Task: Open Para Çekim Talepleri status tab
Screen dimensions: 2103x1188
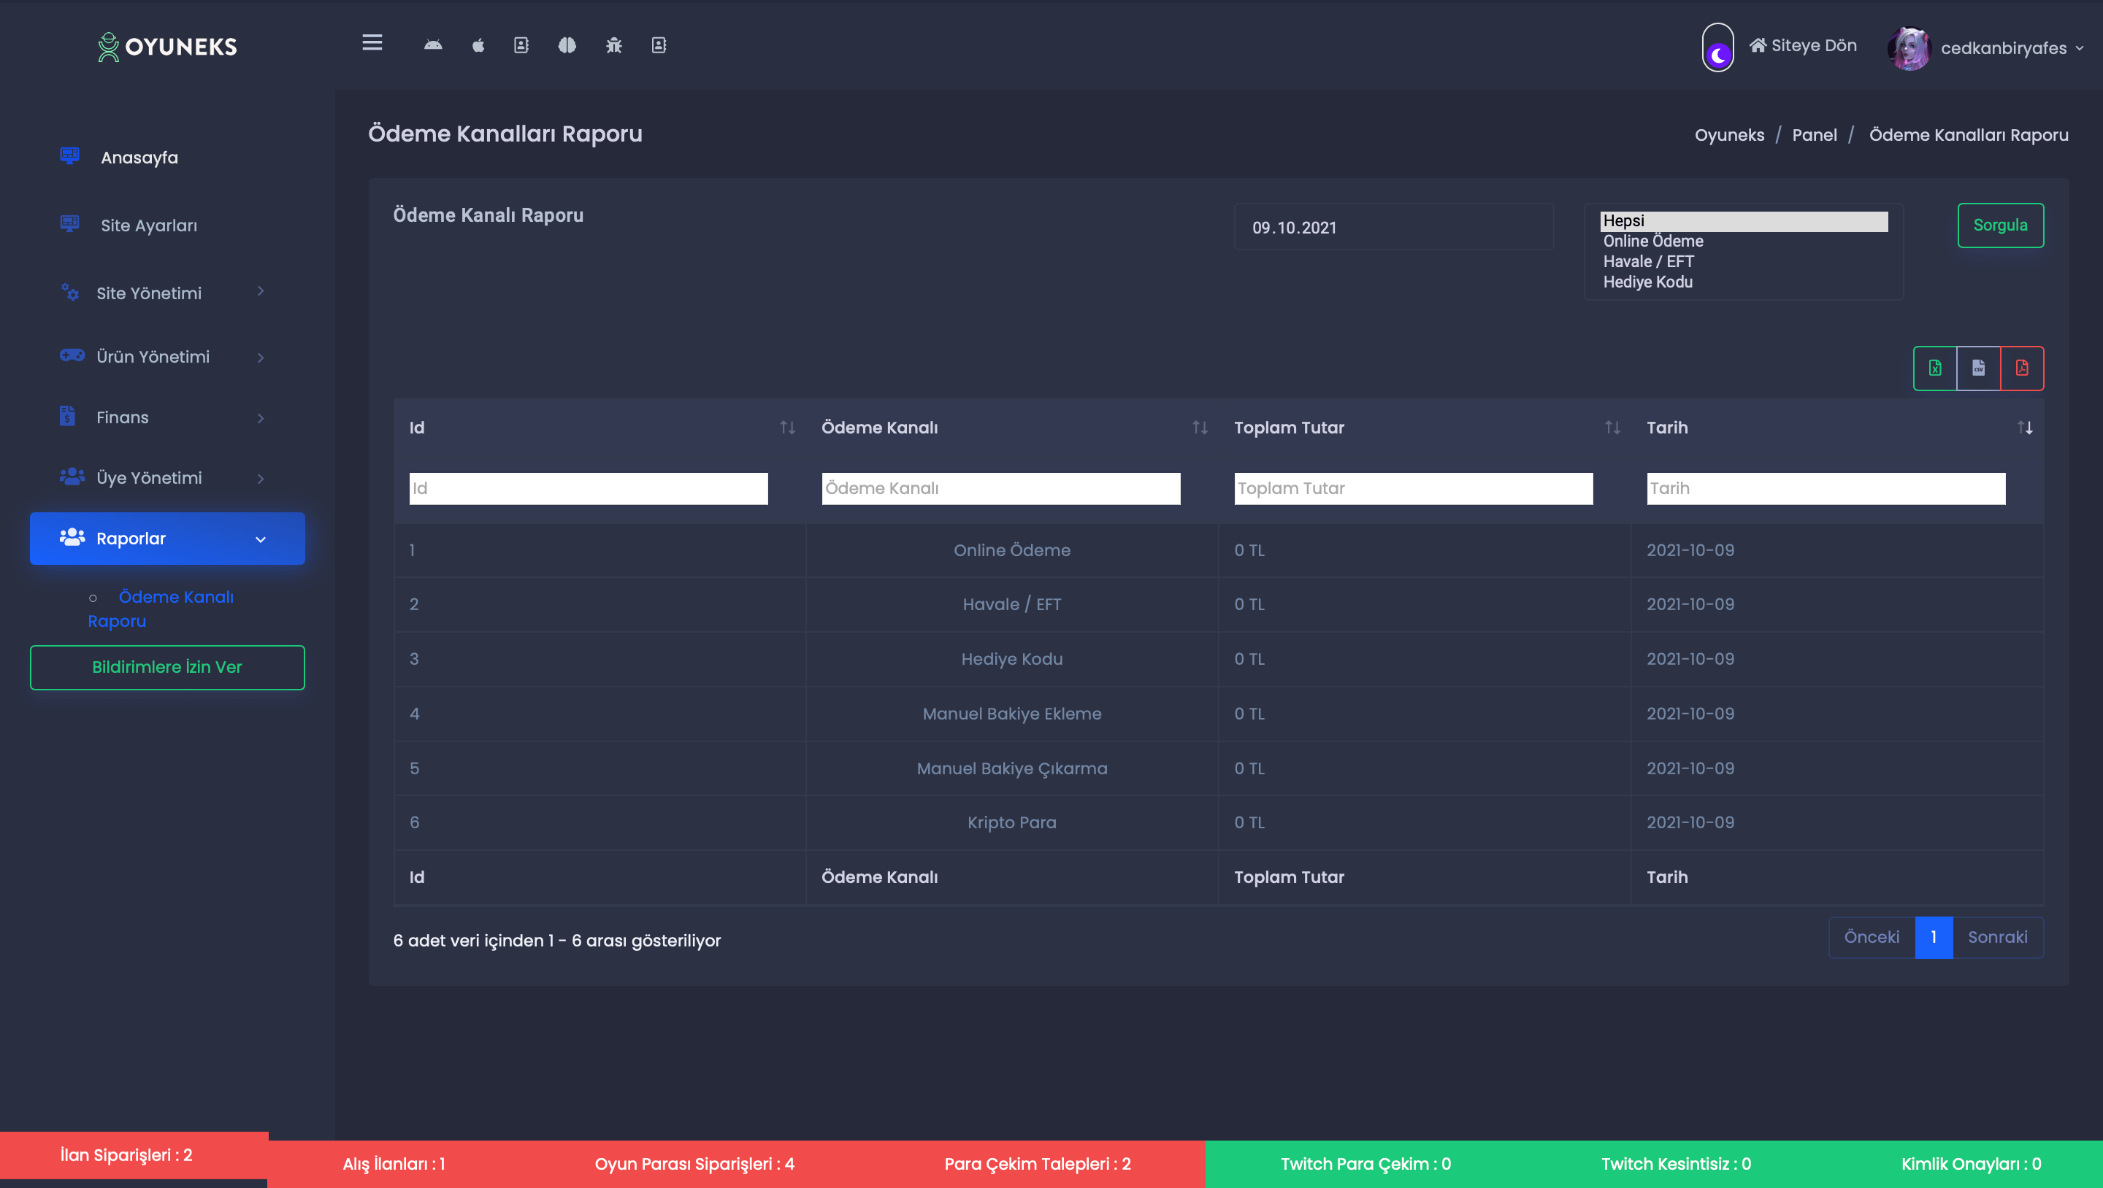Action: (x=1038, y=1165)
